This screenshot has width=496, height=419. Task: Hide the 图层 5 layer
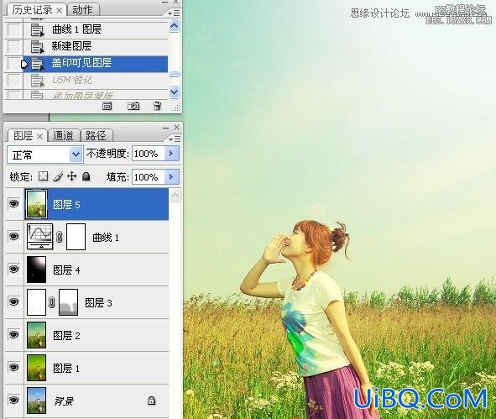[13, 204]
